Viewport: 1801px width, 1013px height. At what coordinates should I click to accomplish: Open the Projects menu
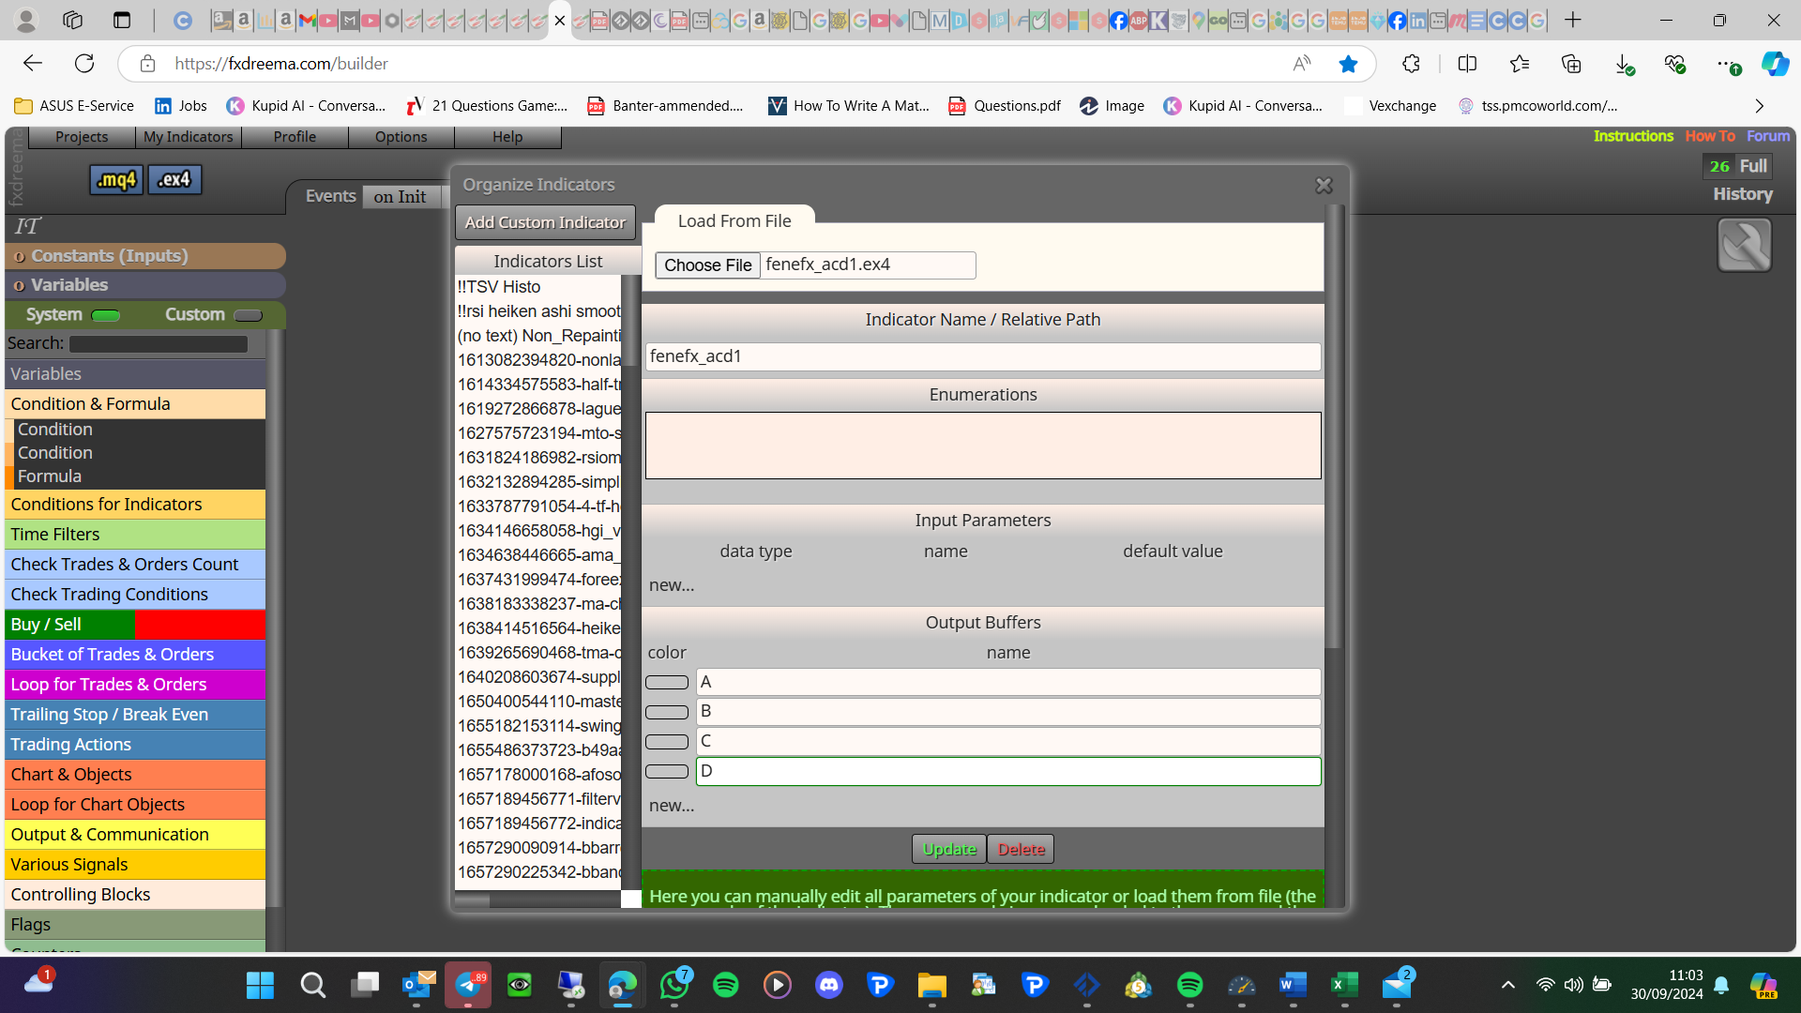coord(82,137)
